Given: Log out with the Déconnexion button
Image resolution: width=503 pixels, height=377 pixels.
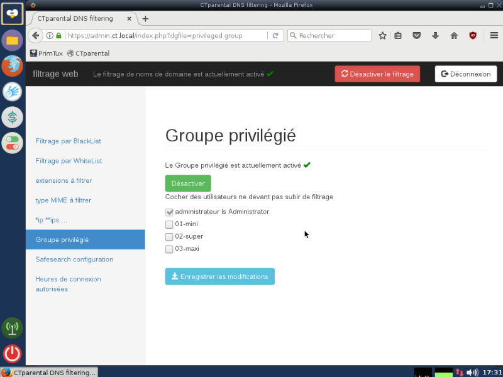Looking at the screenshot, I should point(466,74).
